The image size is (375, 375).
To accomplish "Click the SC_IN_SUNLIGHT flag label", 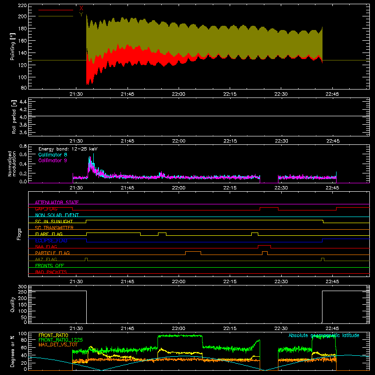I will pyautogui.click(x=54, y=221).
